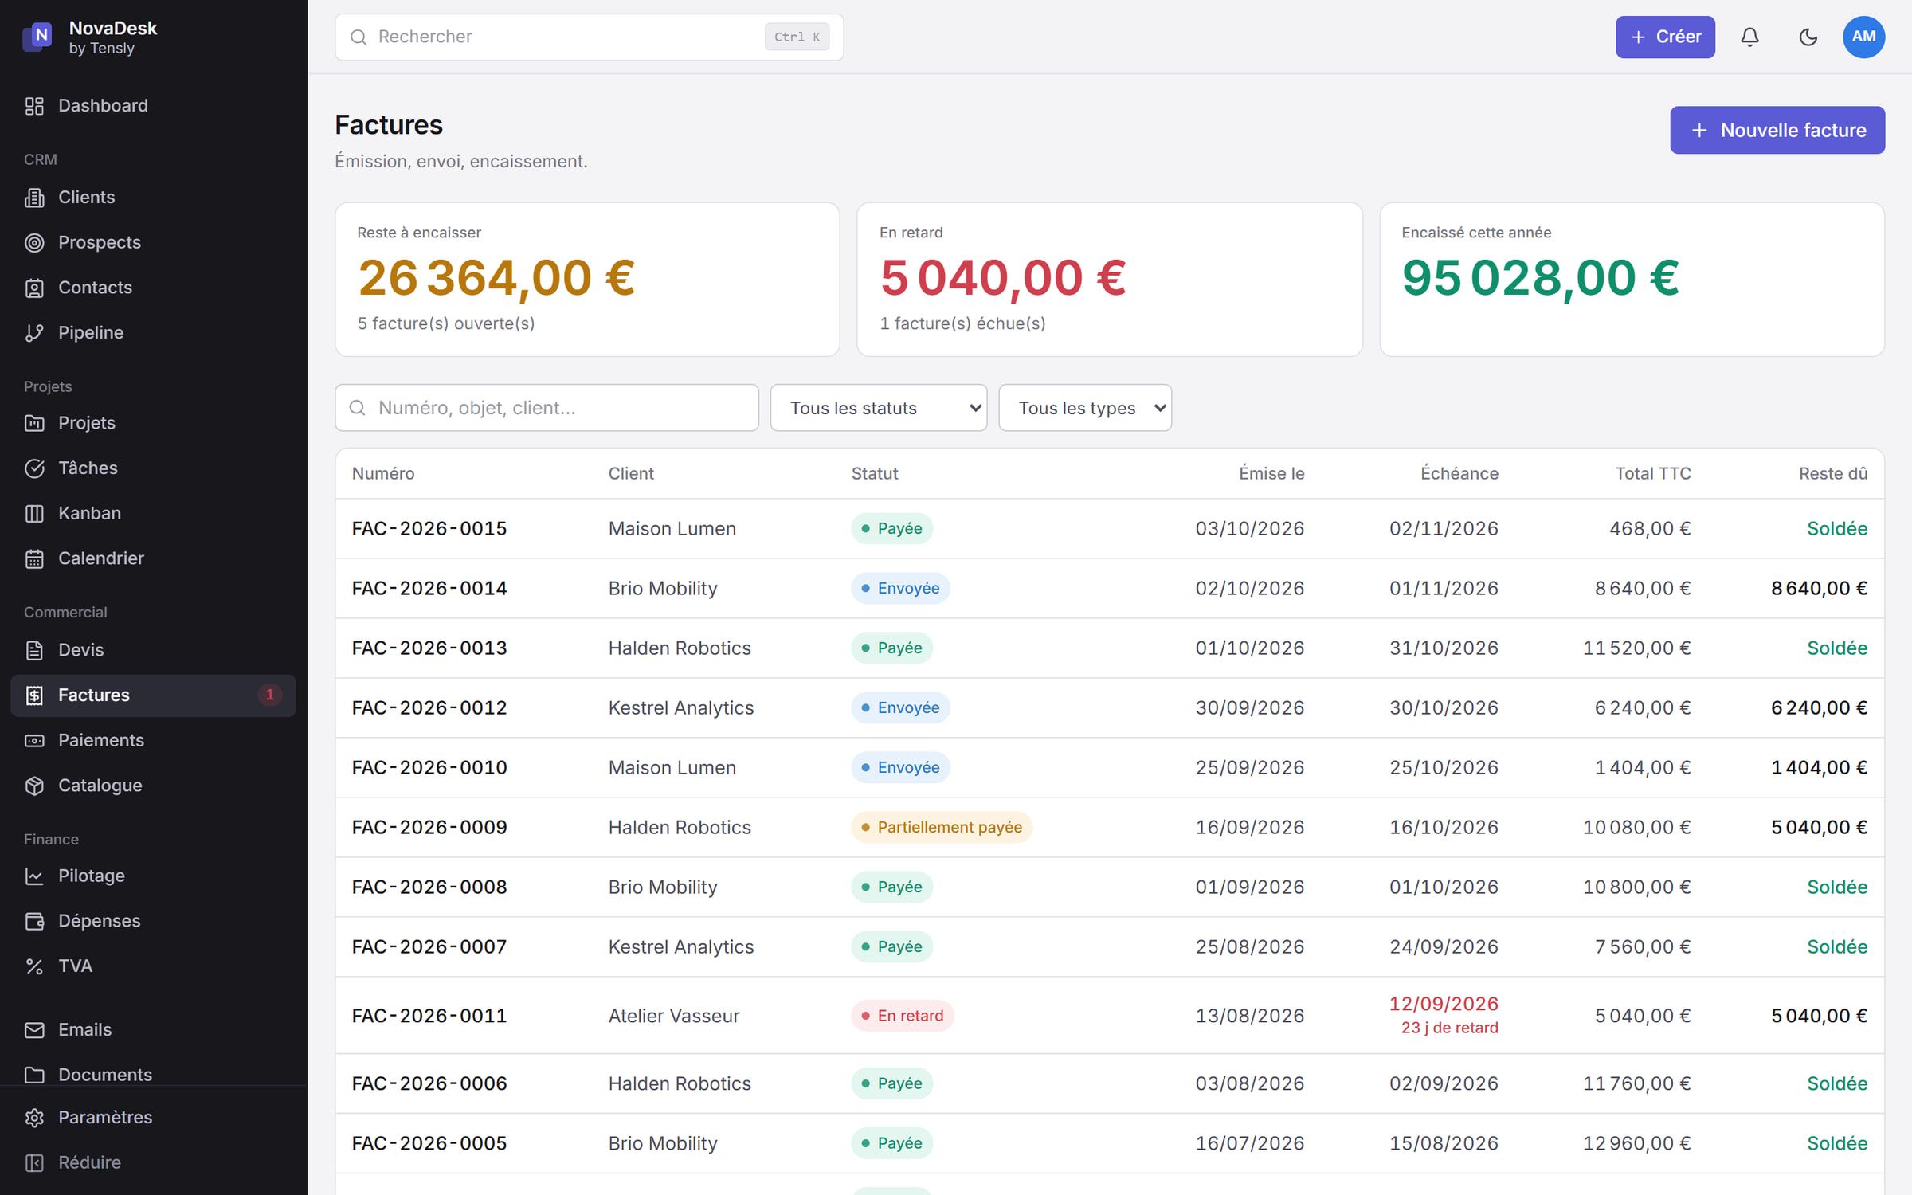Open invoice FAC-2026-0011
This screenshot has width=1912, height=1195.
(429, 1016)
